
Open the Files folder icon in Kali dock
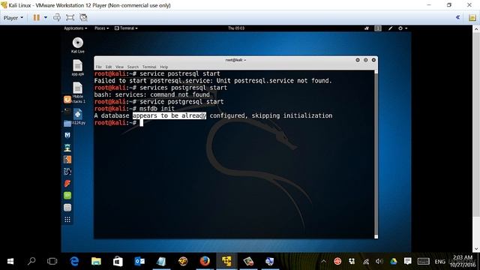(x=67, y=123)
